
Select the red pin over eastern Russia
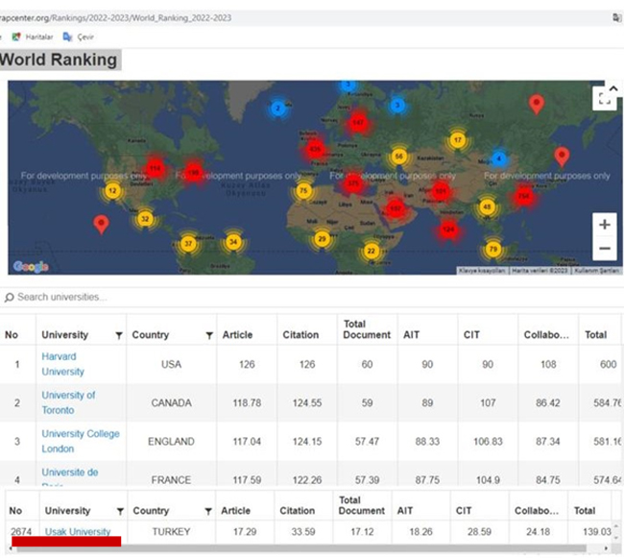coord(537,105)
